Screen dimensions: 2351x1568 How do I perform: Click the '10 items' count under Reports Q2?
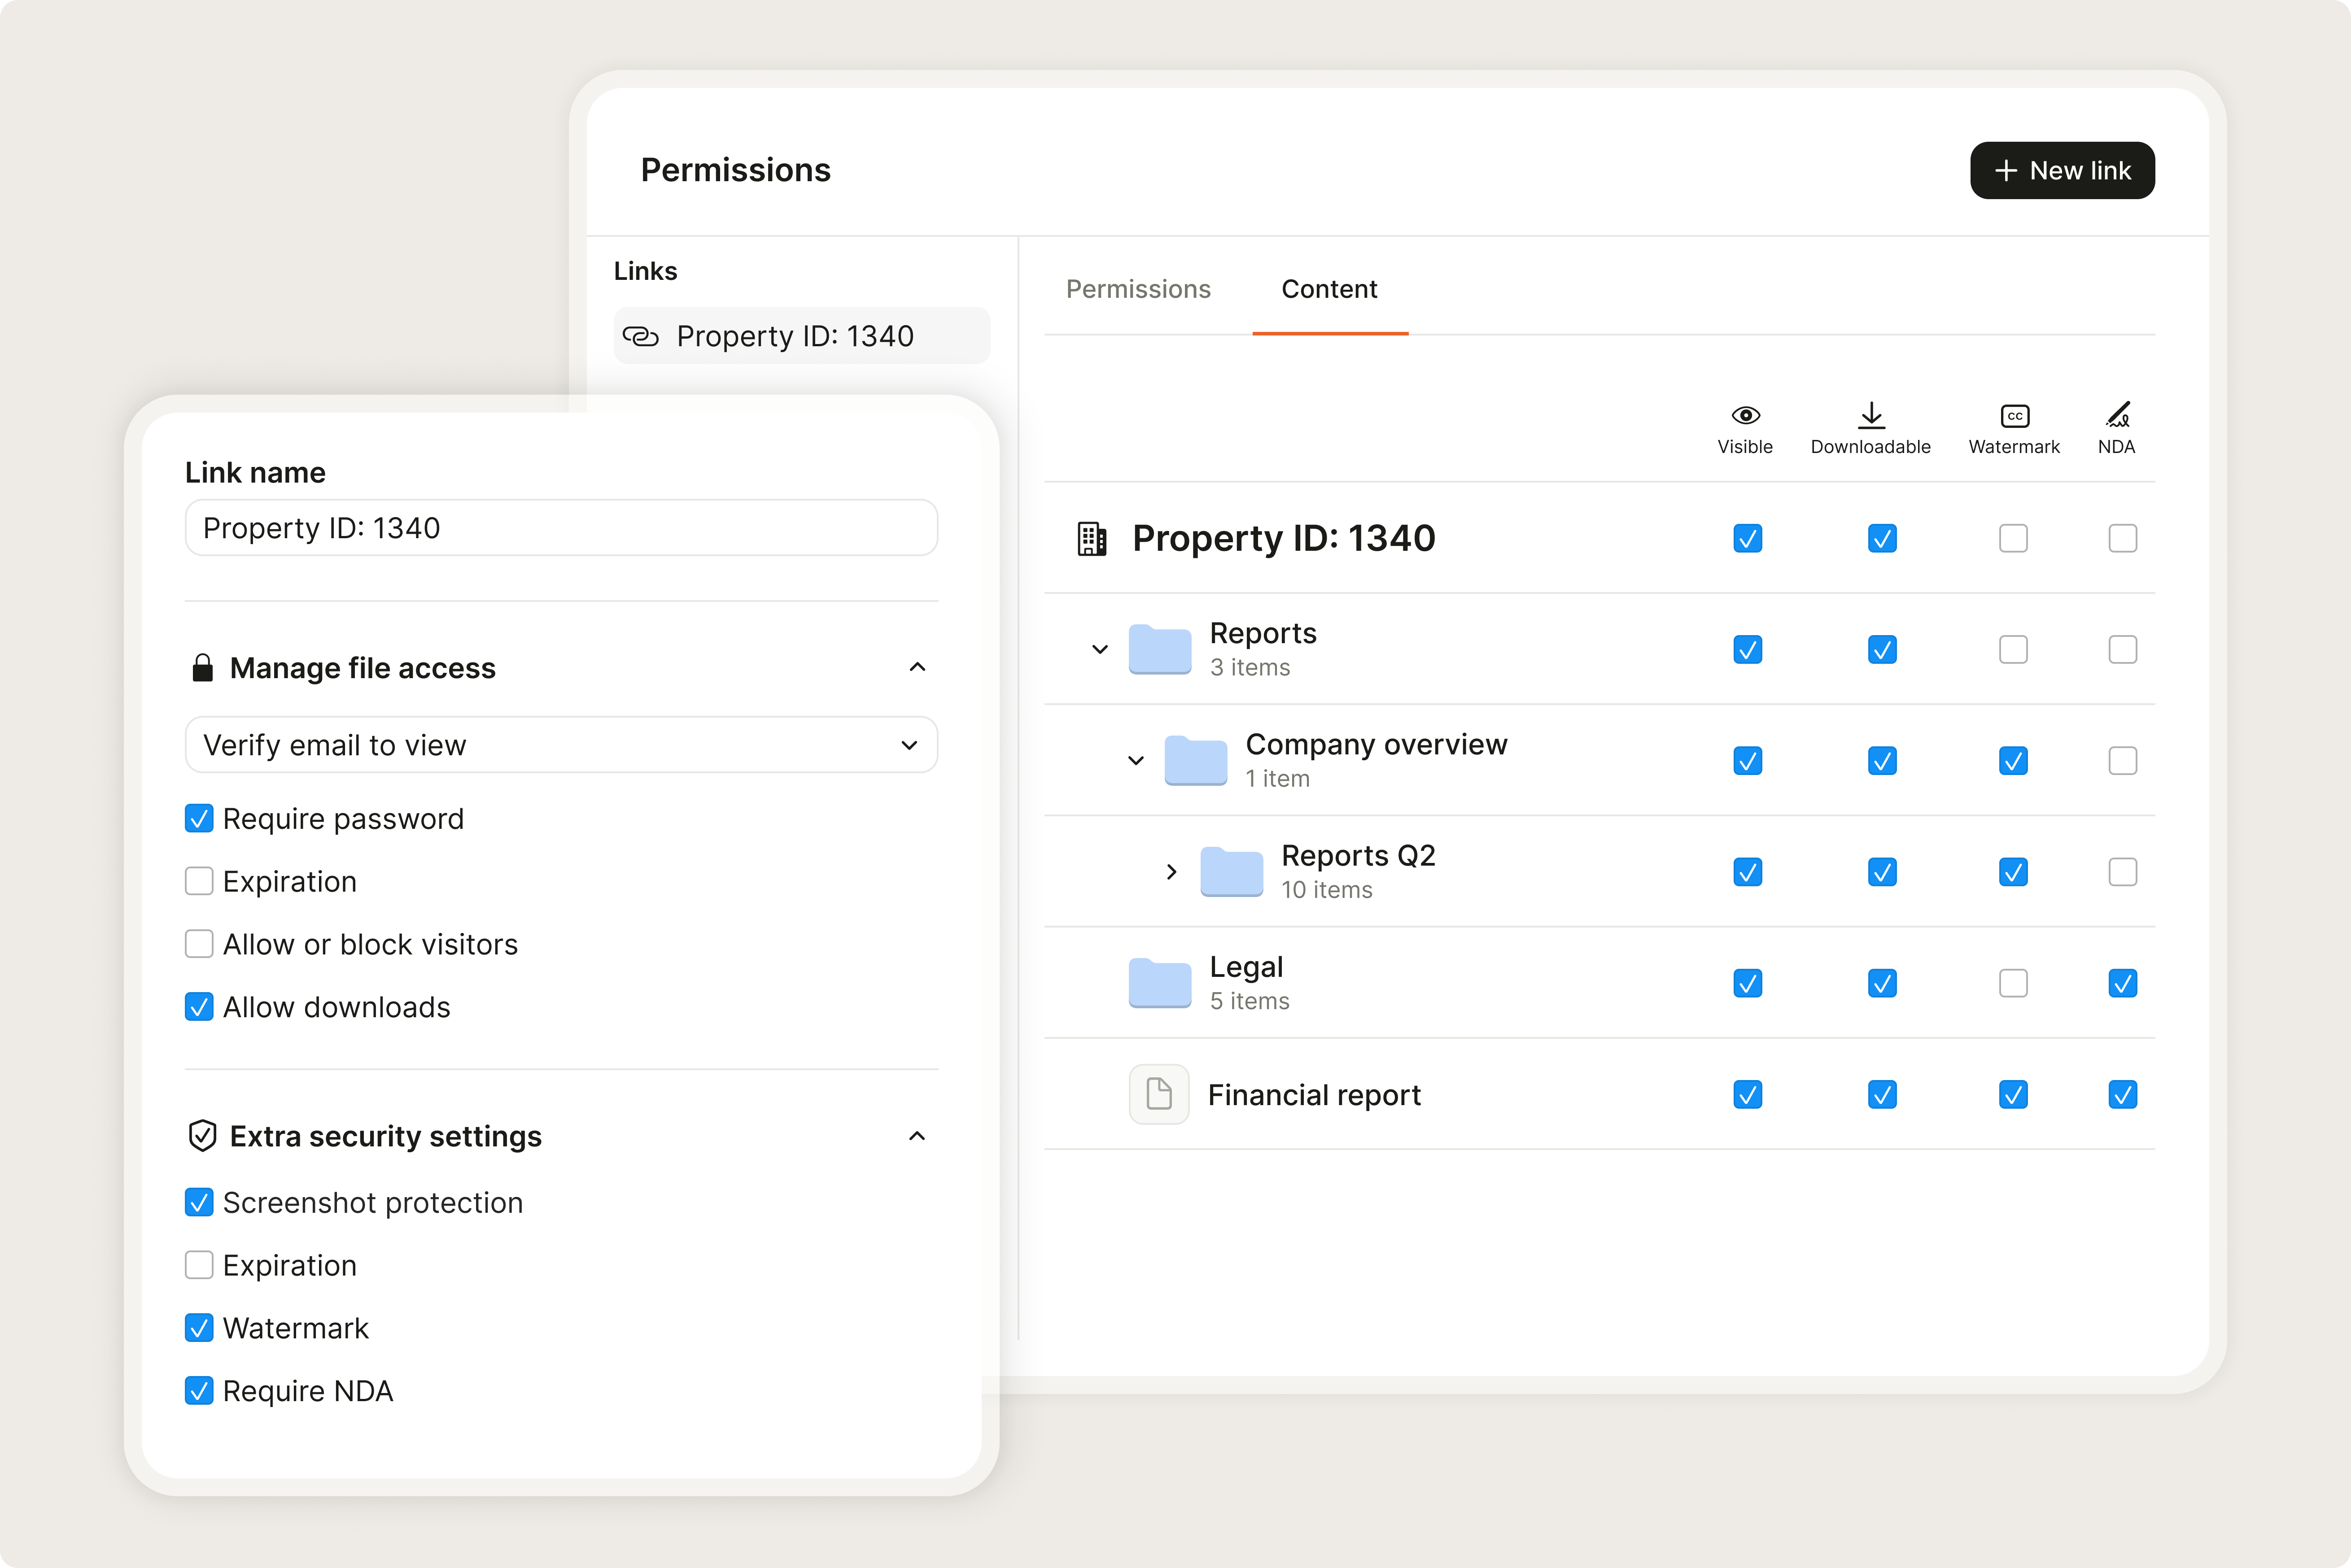pyautogui.click(x=1327, y=890)
